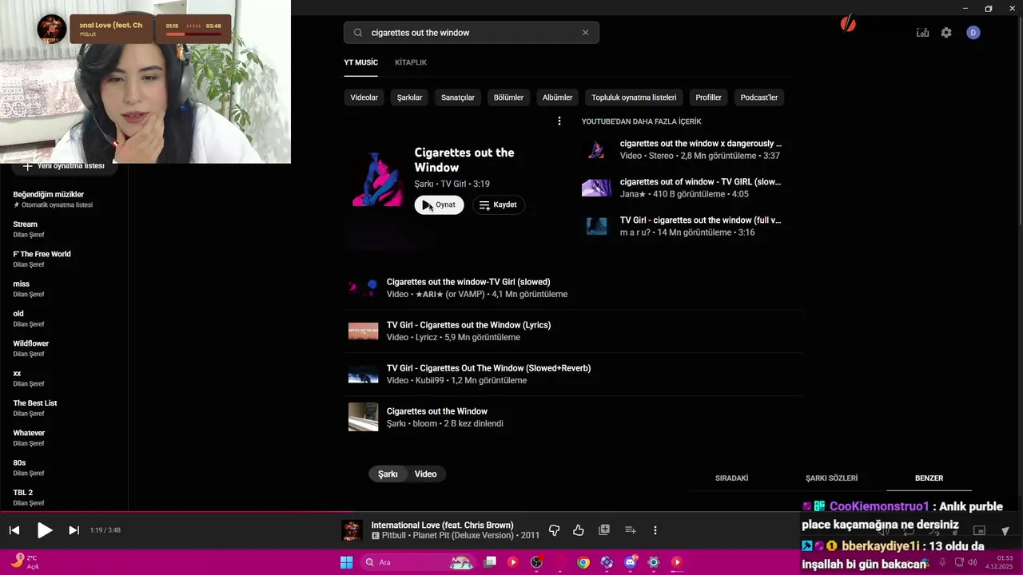Filter results by the Şarkılar chip
The height and width of the screenshot is (575, 1023).
(x=409, y=97)
